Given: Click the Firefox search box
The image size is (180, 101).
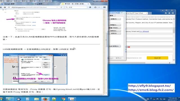Looking at the screenshot, I should click(x=76, y=7).
